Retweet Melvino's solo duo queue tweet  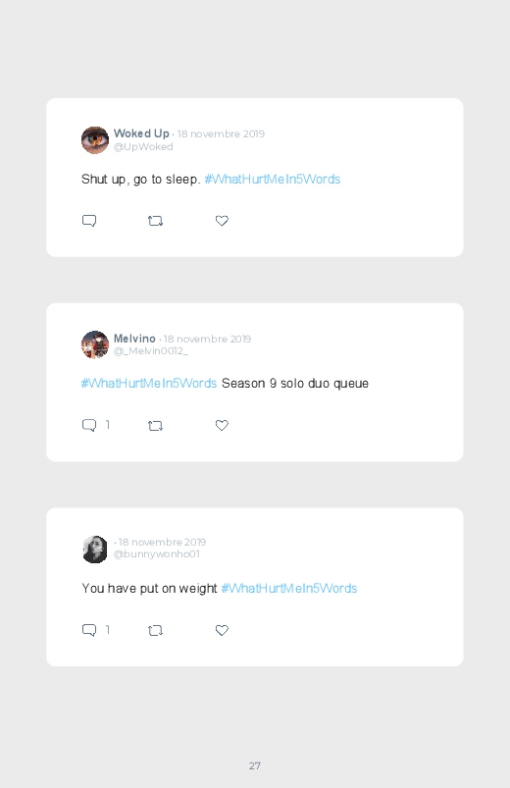click(155, 426)
